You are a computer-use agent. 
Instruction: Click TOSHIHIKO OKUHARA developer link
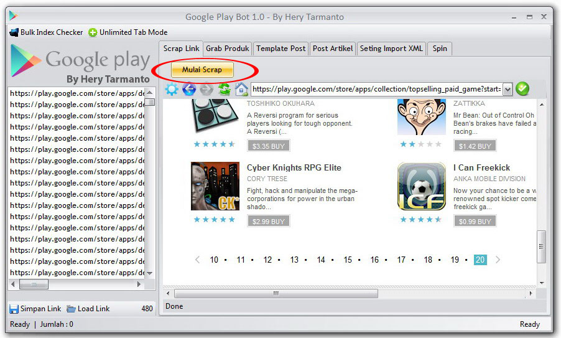(x=280, y=103)
